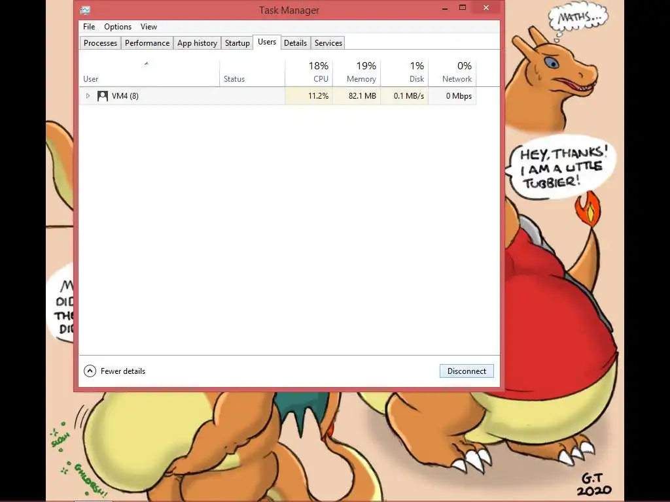670x502 pixels.
Task: Sort by the CPU column header
Action: point(309,73)
